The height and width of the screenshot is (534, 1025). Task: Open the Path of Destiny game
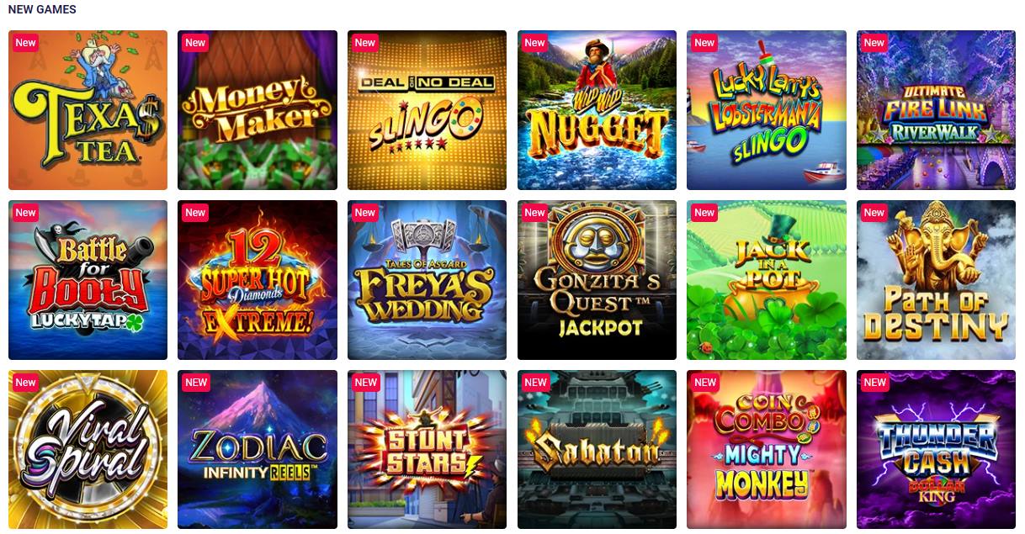(x=936, y=280)
